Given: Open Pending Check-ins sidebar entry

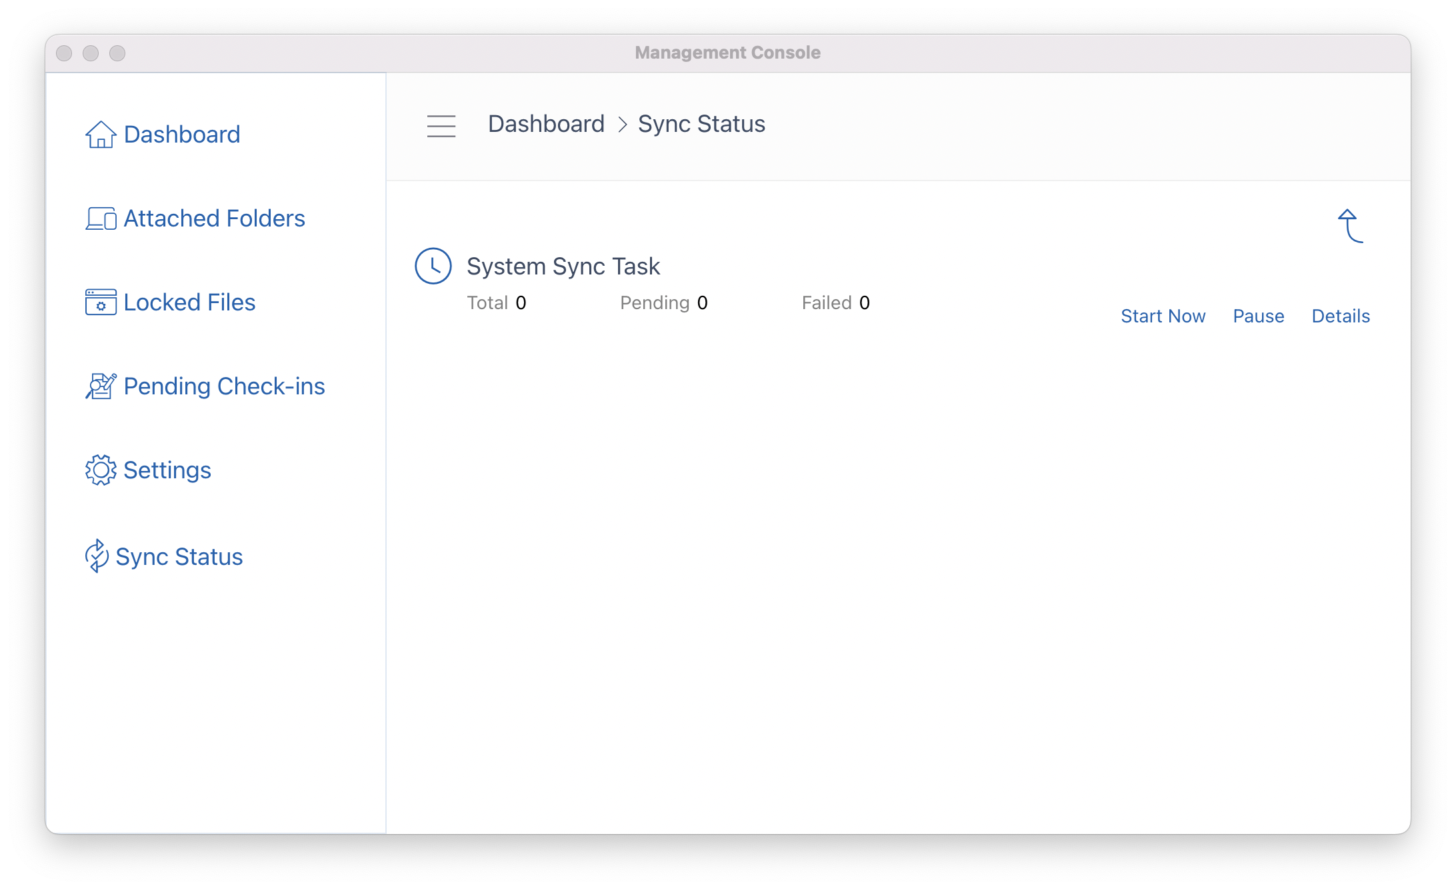Looking at the screenshot, I should pyautogui.click(x=224, y=386).
